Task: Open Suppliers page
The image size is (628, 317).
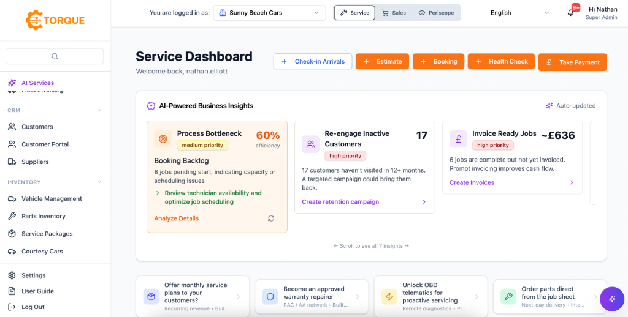Action: 35,162
